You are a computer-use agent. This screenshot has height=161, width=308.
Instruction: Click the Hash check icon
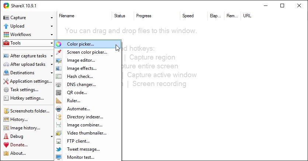click(59, 76)
